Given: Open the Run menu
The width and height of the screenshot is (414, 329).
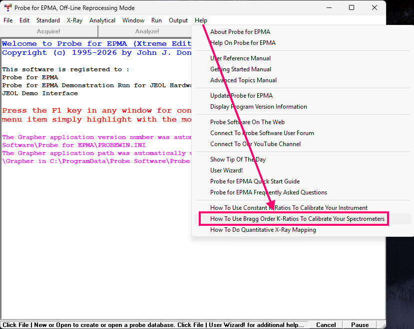Looking at the screenshot, I should coord(156,20).
